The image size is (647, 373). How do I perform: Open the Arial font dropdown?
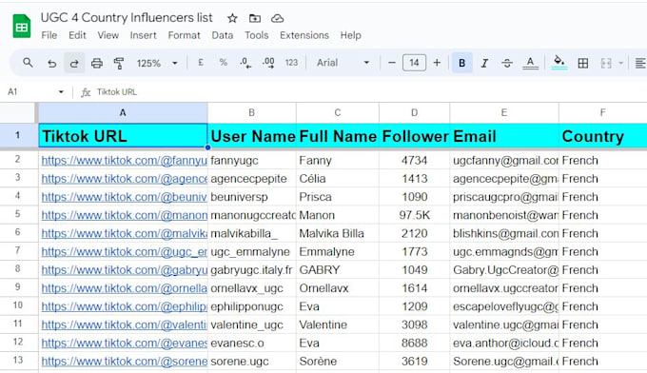[343, 63]
